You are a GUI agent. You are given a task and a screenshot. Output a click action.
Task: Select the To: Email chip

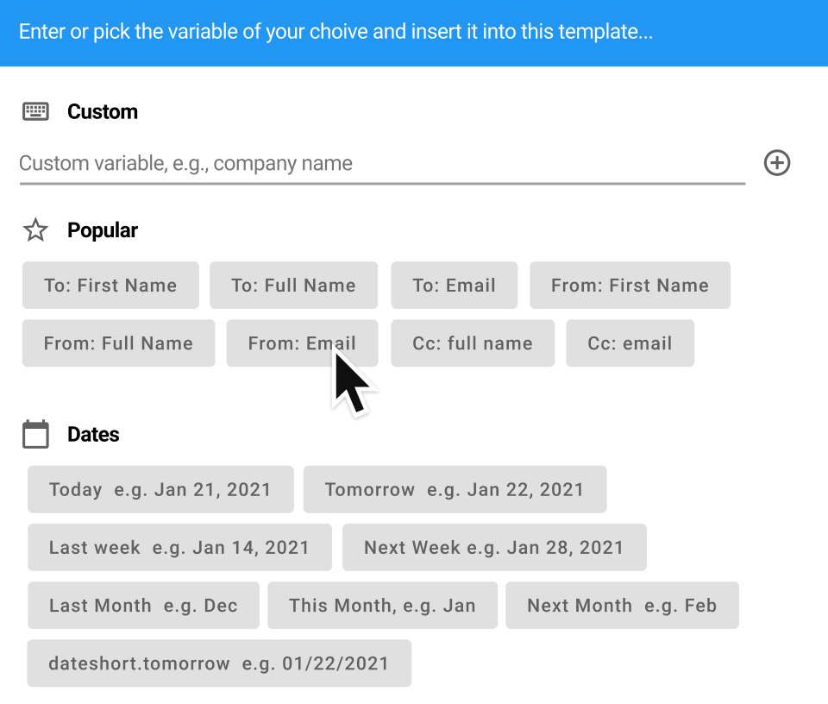pyautogui.click(x=454, y=285)
